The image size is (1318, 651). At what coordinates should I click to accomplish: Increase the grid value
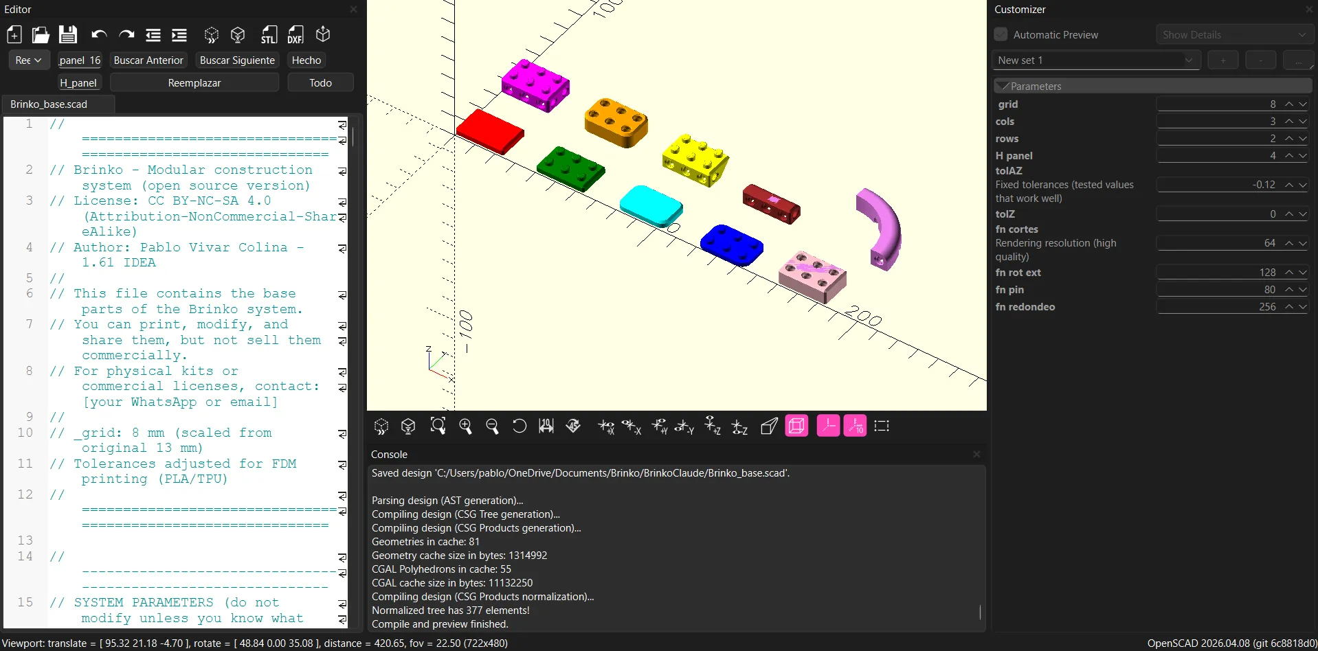[1289, 104]
